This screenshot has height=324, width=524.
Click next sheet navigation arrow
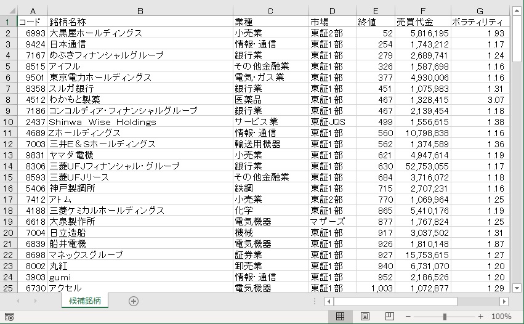[35, 301]
